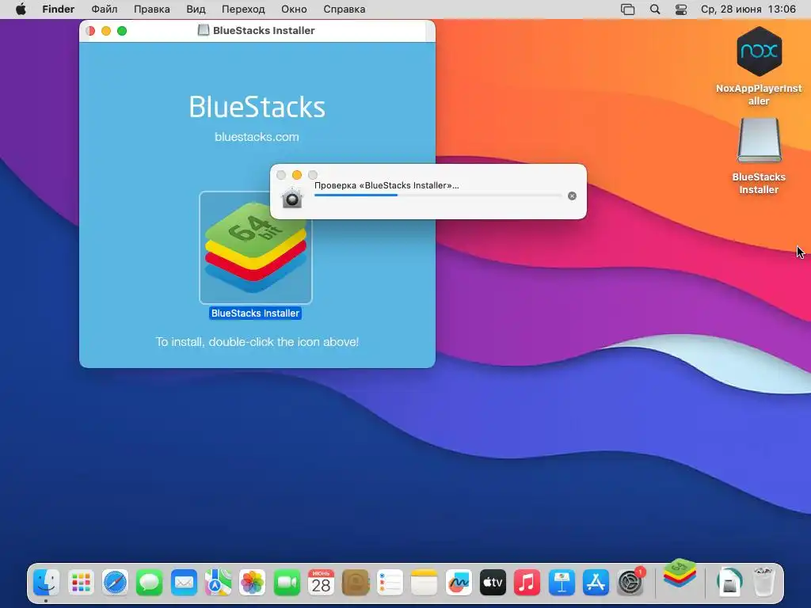The image size is (811, 608).
Task: Minimize the BlueStacks Installer window
Action: click(106, 31)
